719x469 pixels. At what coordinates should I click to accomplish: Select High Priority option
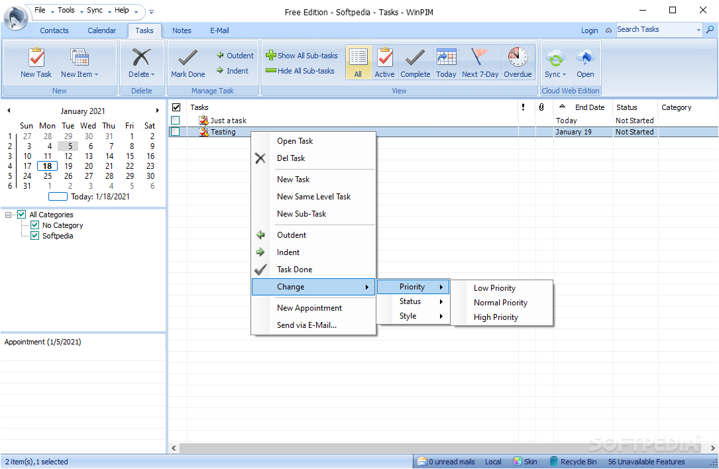click(502, 317)
